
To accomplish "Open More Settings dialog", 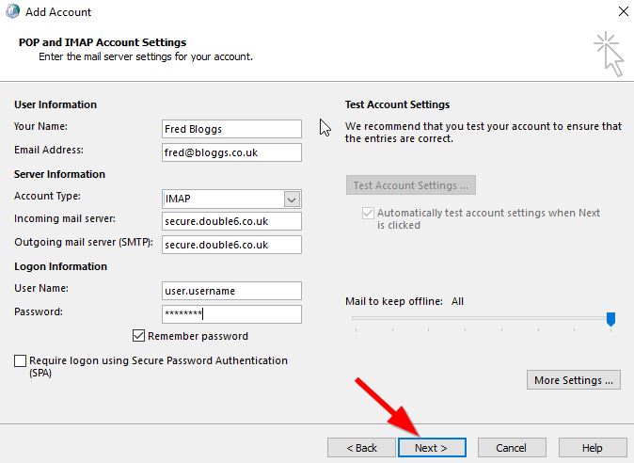I will coord(574,380).
